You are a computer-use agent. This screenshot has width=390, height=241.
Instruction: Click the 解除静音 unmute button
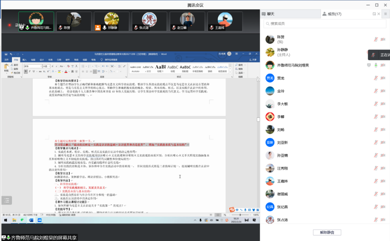(327, 233)
